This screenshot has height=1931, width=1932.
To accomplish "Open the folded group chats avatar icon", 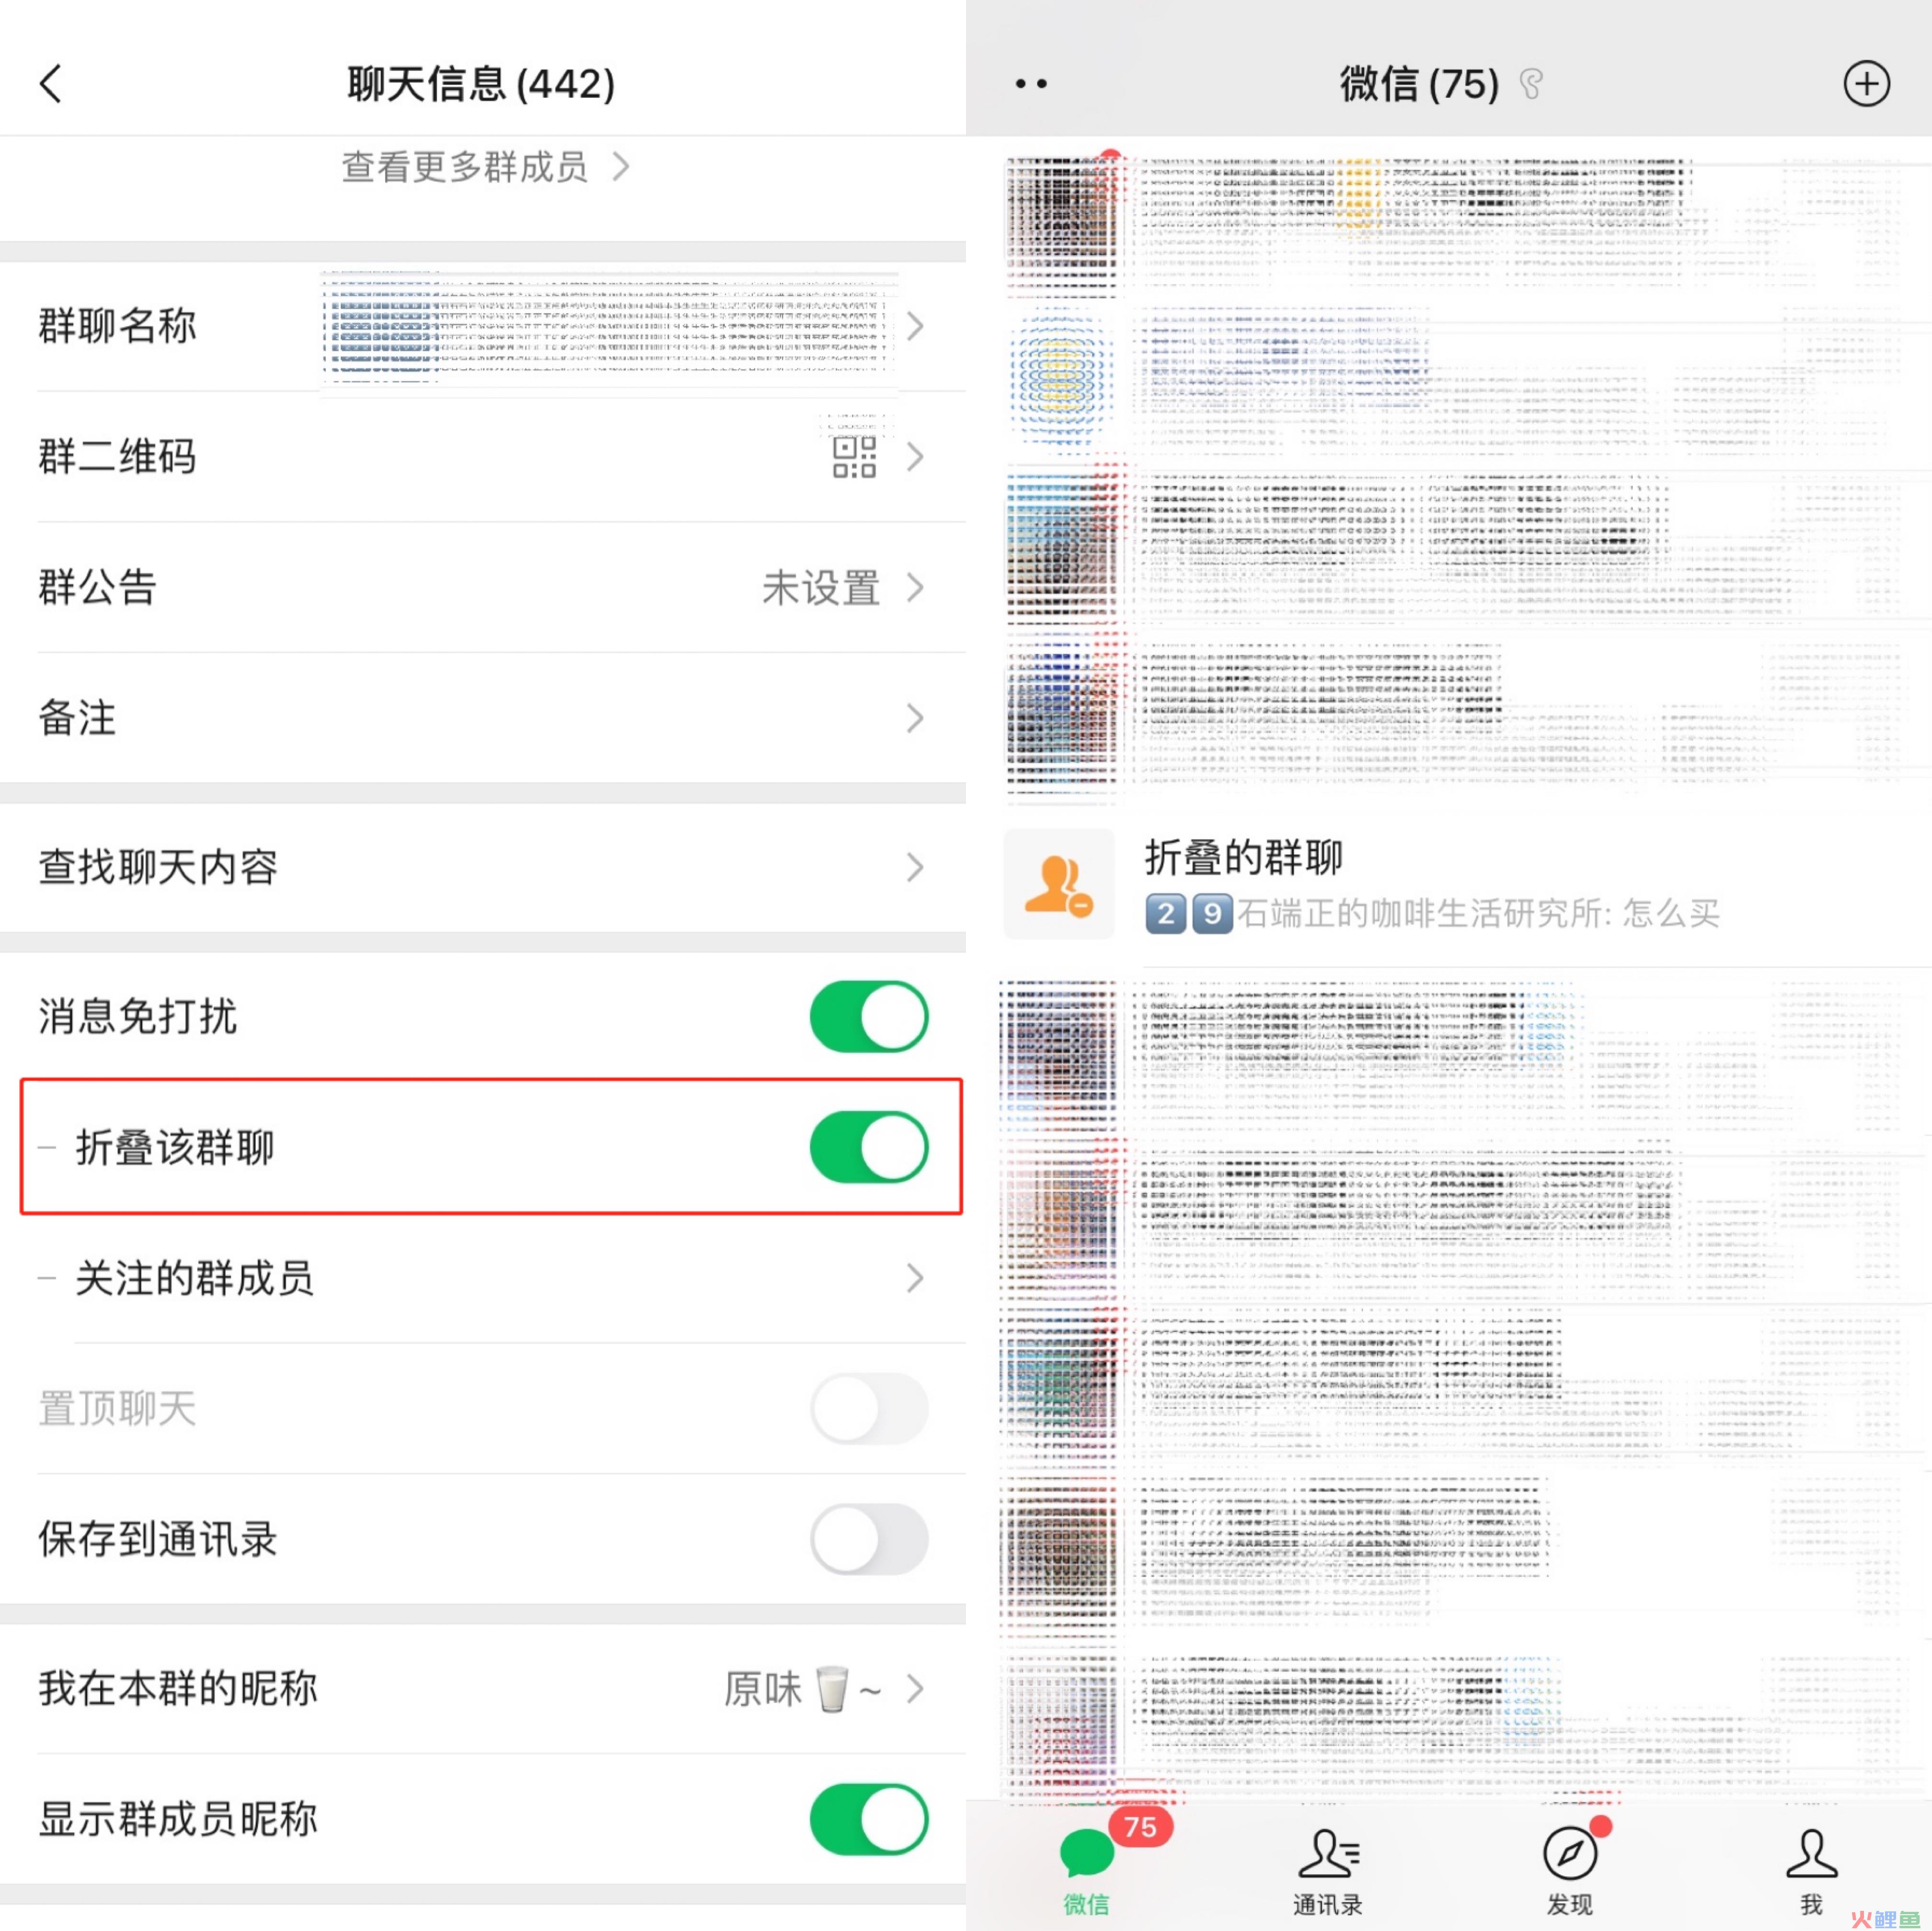I will tap(1059, 884).
